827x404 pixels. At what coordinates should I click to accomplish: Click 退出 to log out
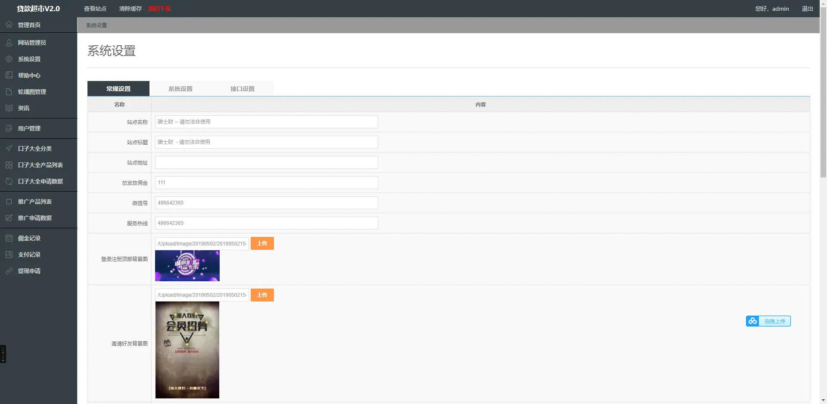[x=807, y=9]
